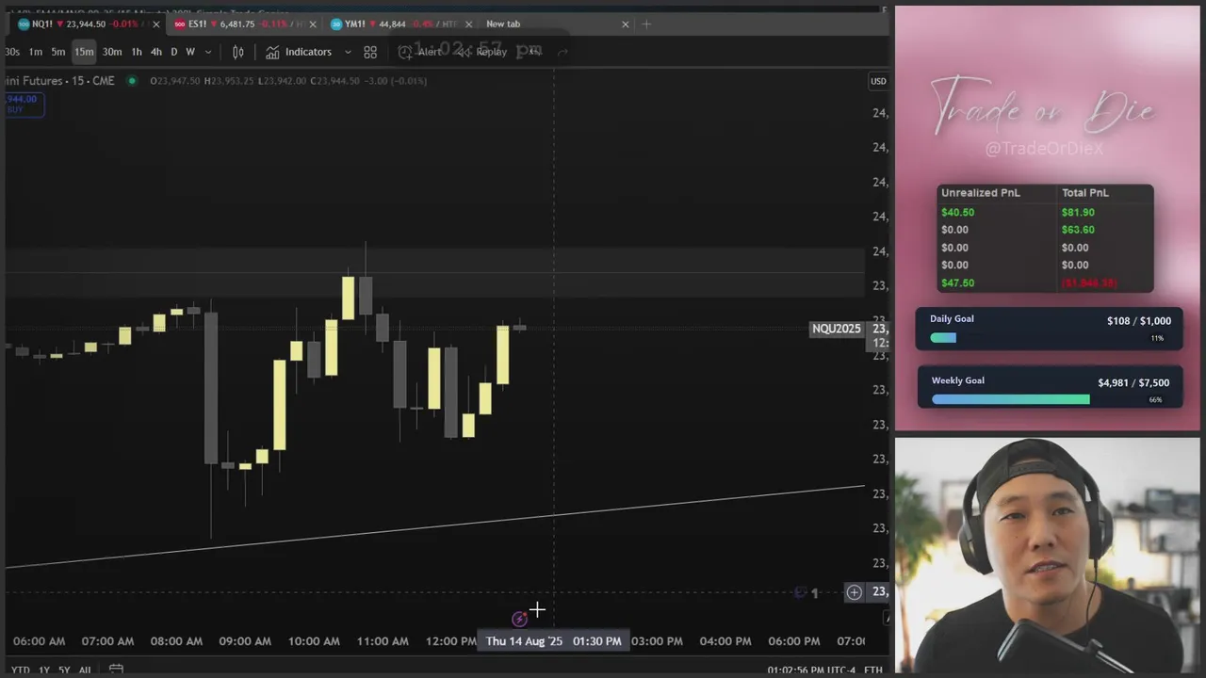Close the New tab browser tab

(x=625, y=24)
